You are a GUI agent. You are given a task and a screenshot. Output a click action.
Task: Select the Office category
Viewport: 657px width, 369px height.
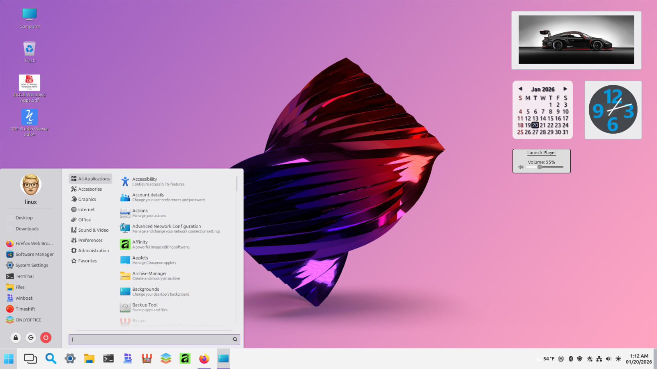point(90,220)
